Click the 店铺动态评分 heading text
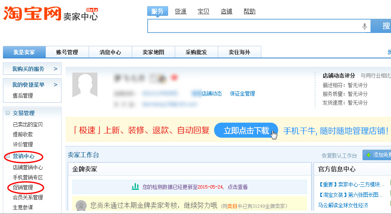Screen dimensions: 391x214 click(x=339, y=76)
